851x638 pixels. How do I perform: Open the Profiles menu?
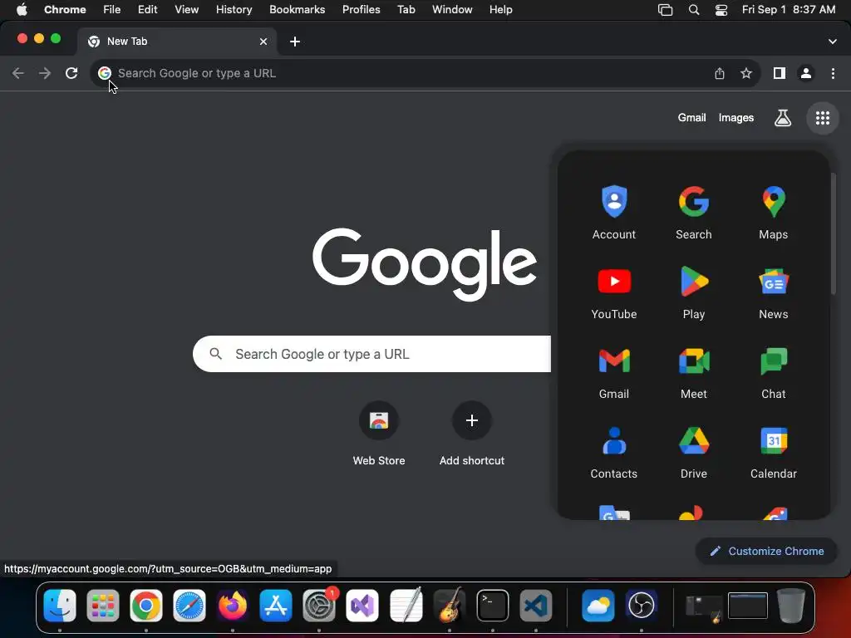point(361,10)
